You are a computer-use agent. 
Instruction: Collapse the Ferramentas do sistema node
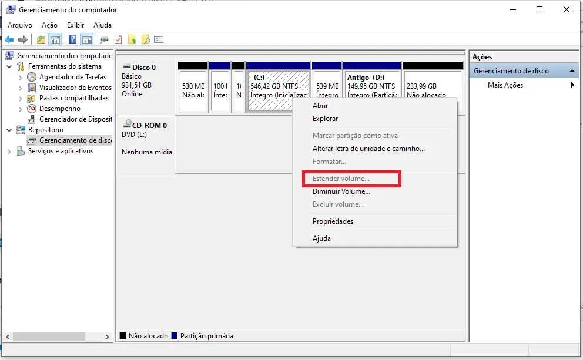(x=9, y=67)
